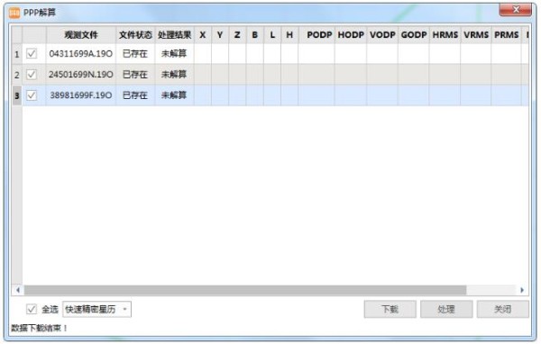This screenshot has width=541, height=344.
Task: Click the GODP column header
Action: [414, 35]
